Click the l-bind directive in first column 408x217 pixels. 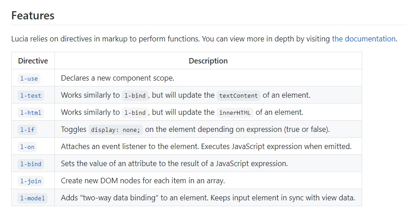pos(31,164)
